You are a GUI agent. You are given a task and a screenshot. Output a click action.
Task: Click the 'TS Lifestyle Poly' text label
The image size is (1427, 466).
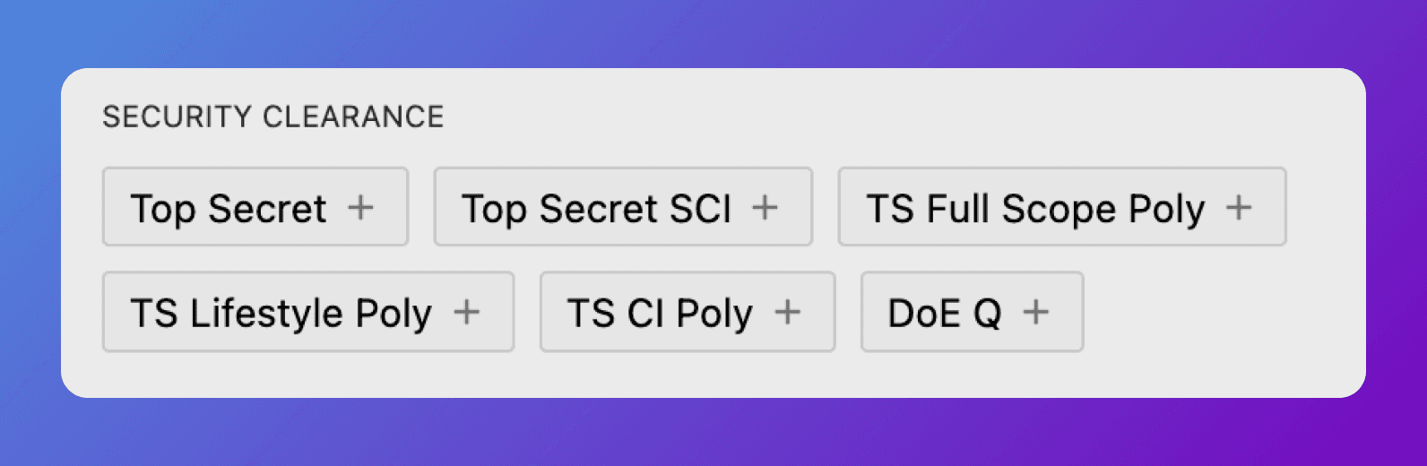pyautogui.click(x=281, y=315)
